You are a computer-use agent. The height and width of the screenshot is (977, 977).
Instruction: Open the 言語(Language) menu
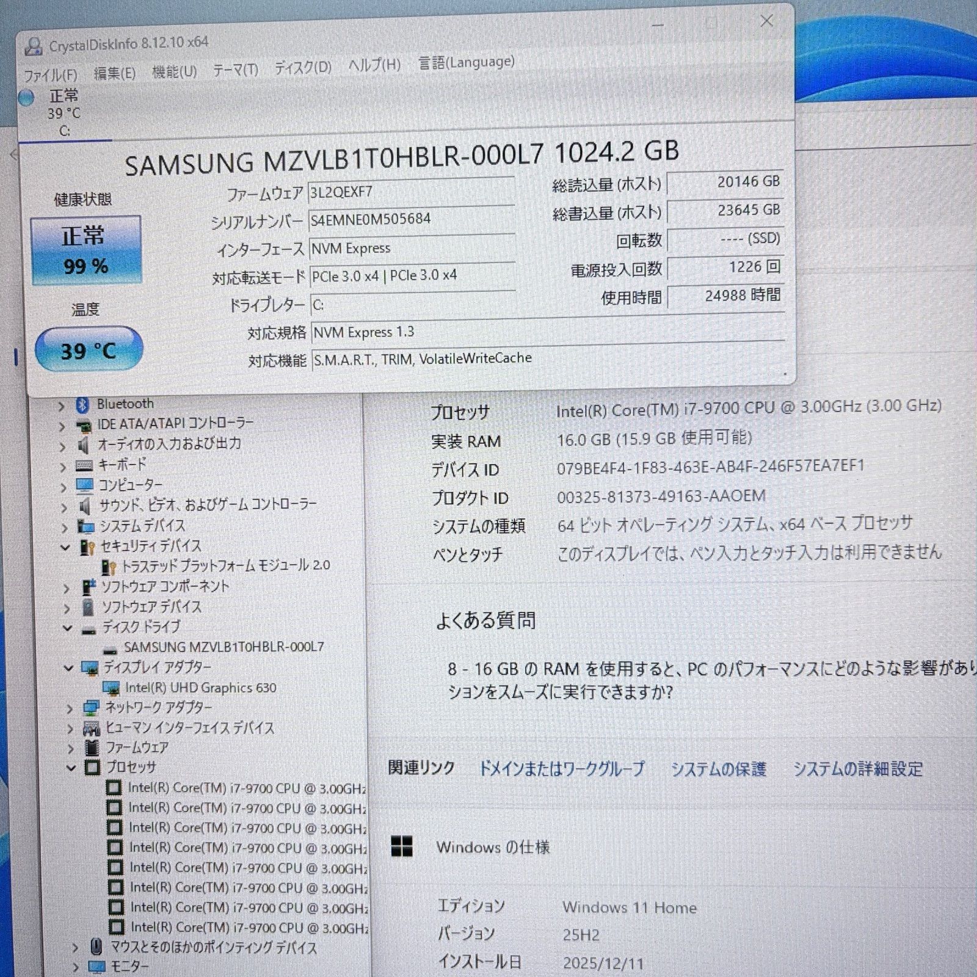tap(465, 62)
